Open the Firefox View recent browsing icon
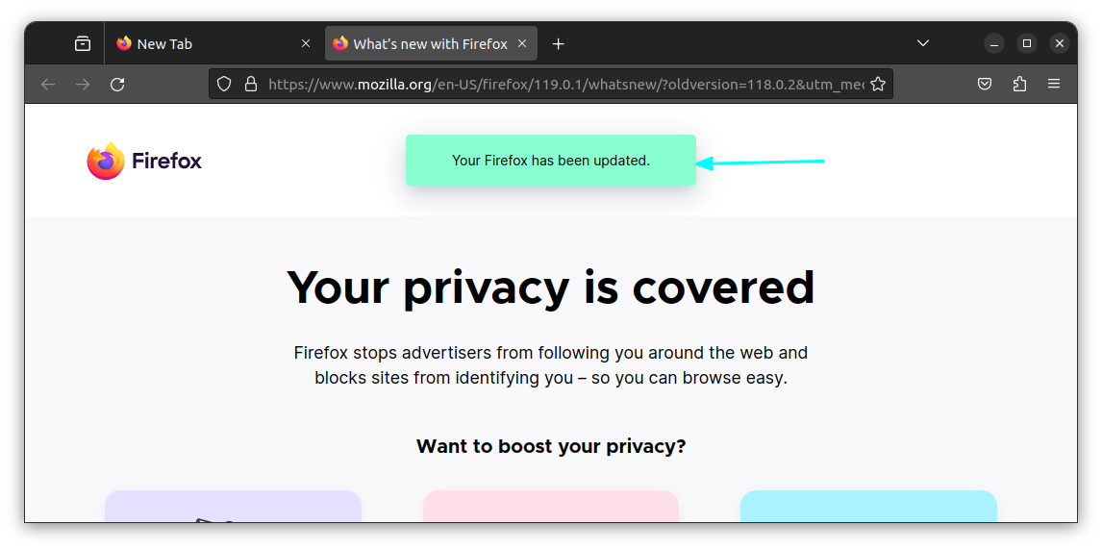Screen dimensions: 1102x550 [x=83, y=43]
